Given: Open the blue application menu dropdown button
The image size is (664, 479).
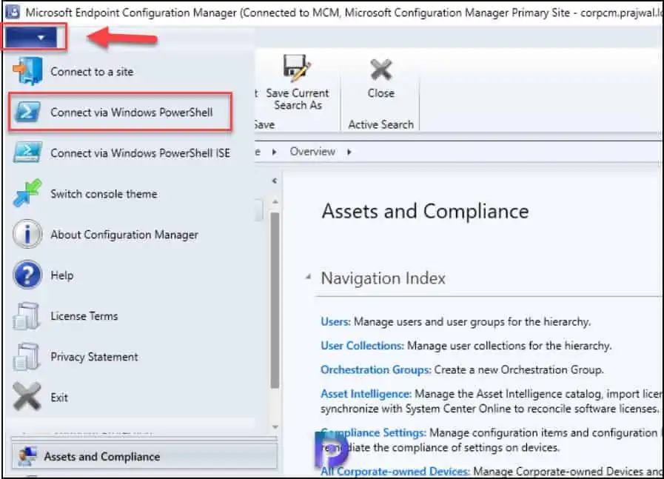Looking at the screenshot, I should click(x=31, y=38).
